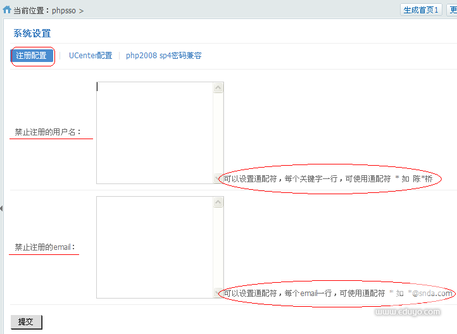Collapse the left sidebar with the arrow handle

[x=1, y=208]
